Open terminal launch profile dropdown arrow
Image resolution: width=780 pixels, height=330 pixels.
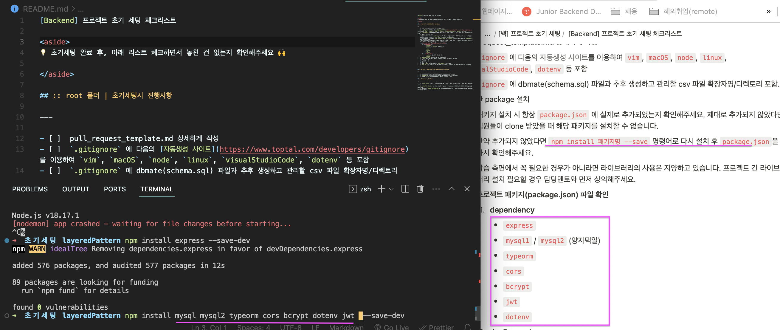[391, 189]
